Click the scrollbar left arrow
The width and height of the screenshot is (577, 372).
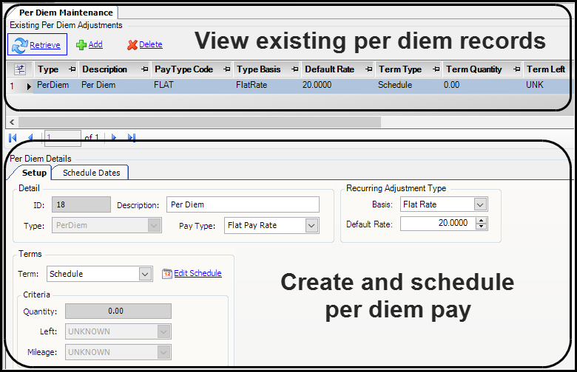click(12, 122)
